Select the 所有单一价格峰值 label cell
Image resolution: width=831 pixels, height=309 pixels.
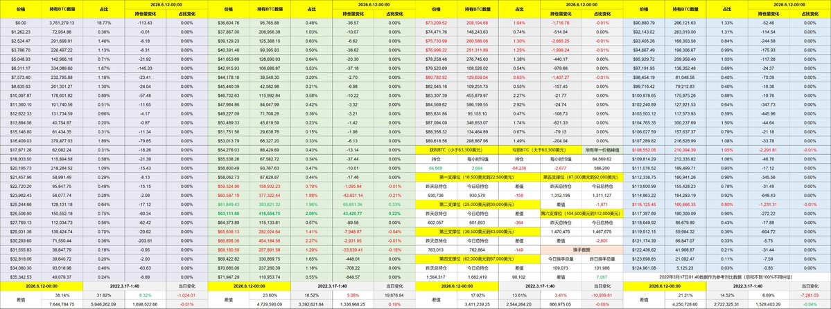(602, 150)
